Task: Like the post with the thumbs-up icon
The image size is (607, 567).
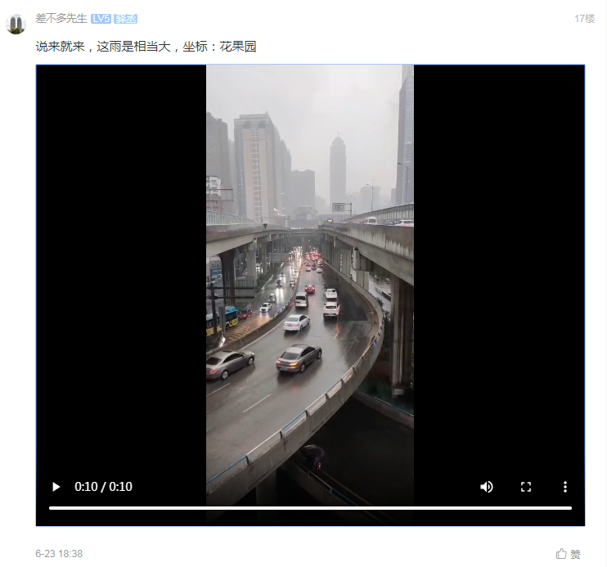Action: tap(561, 554)
